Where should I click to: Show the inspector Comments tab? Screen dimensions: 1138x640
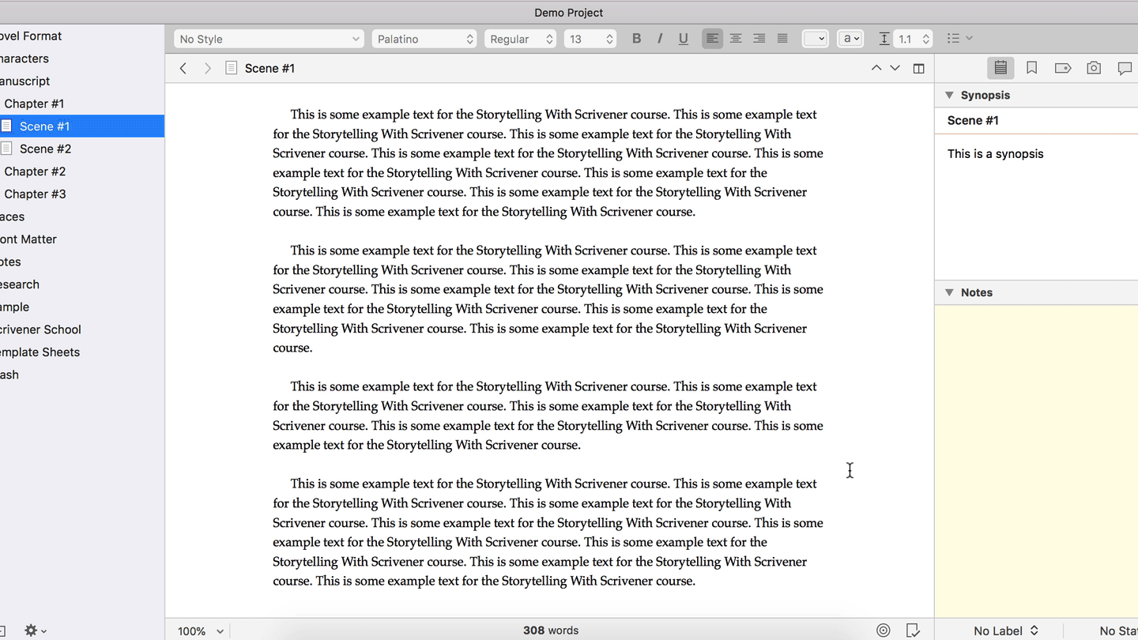(x=1125, y=69)
